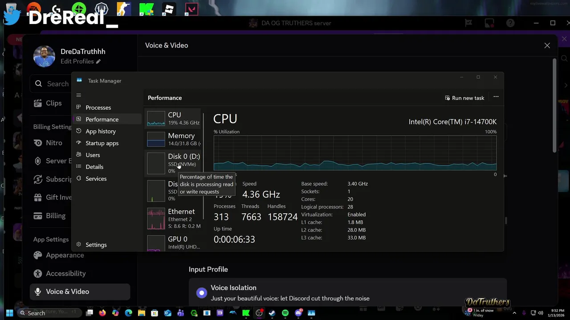Open Task Manager Settings at sidebar bottom
This screenshot has height=320, width=570.
click(106, 245)
